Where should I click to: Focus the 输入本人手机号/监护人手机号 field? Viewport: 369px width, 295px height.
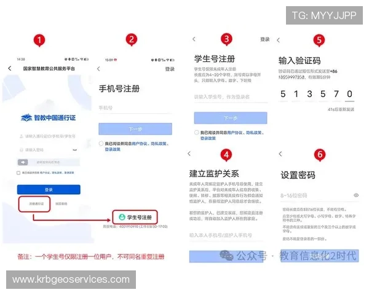tap(226, 235)
